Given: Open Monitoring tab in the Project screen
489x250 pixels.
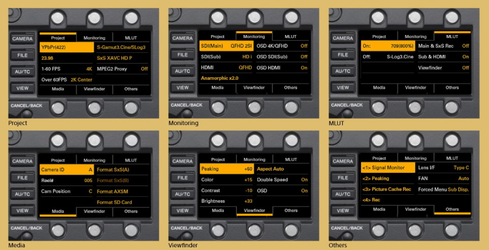Looking at the screenshot, I should point(95,38).
